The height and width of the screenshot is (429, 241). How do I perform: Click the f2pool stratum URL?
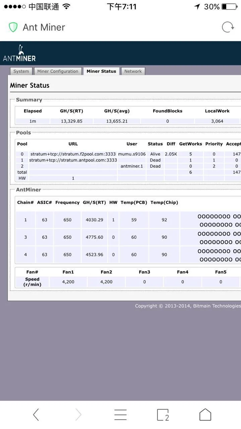pyautogui.click(x=73, y=154)
